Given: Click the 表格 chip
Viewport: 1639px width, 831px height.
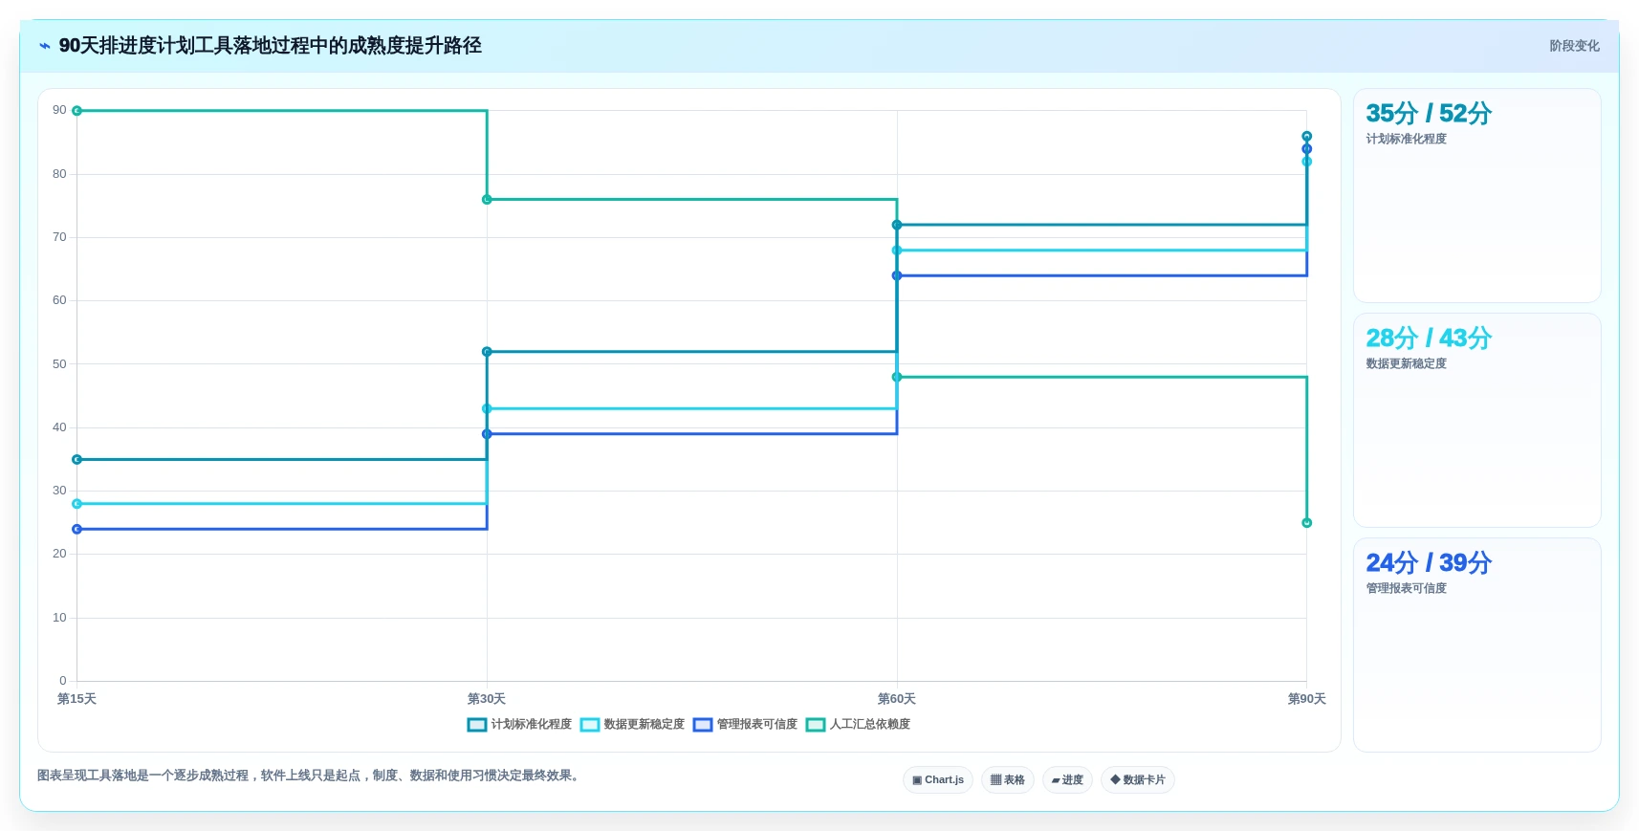Looking at the screenshot, I should tap(1008, 780).
